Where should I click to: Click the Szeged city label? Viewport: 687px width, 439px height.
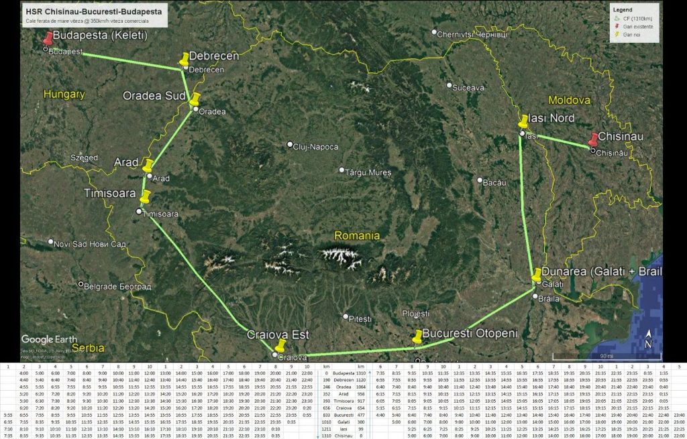tap(84, 158)
